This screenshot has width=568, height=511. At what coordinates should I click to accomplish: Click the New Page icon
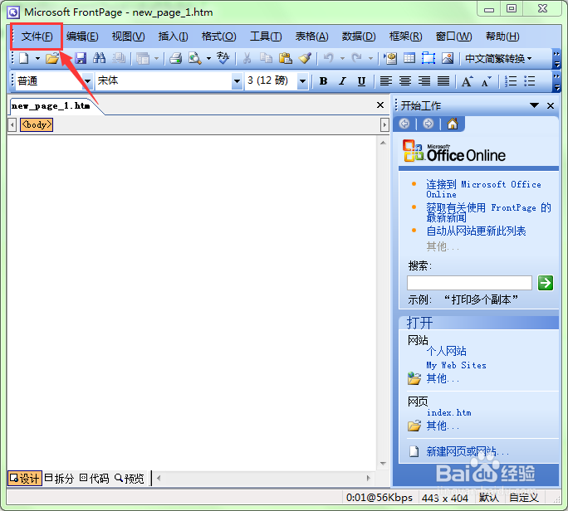[x=24, y=58]
